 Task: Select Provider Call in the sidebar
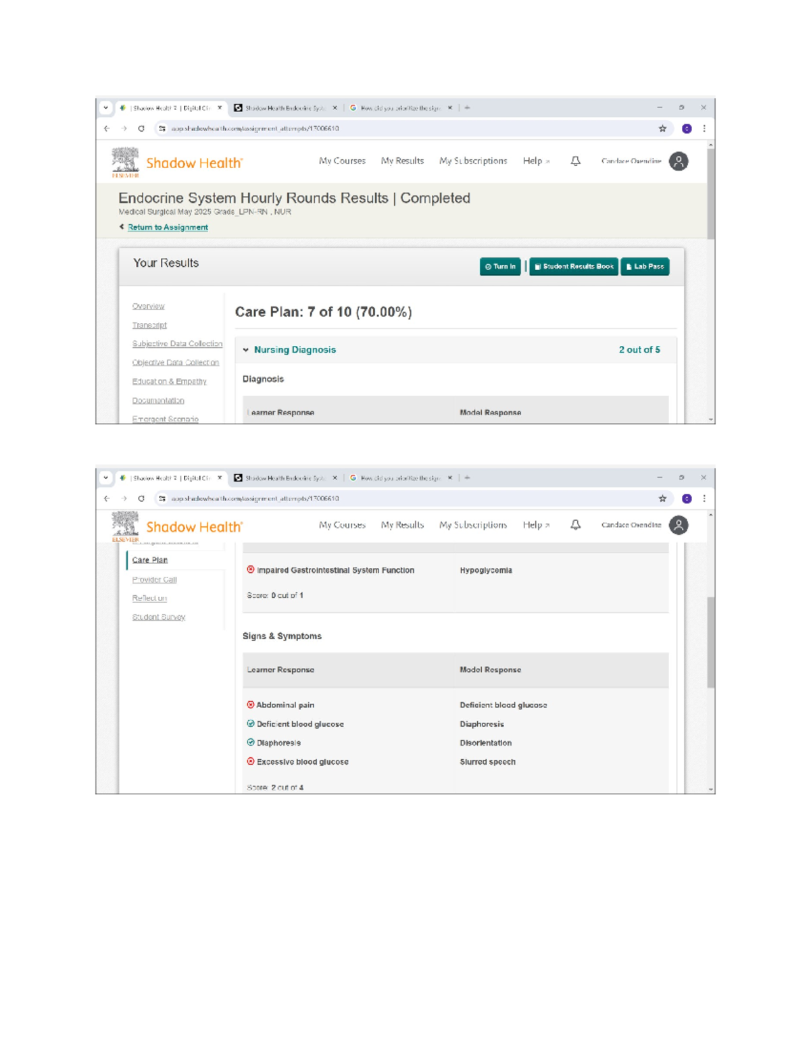pyautogui.click(x=154, y=580)
